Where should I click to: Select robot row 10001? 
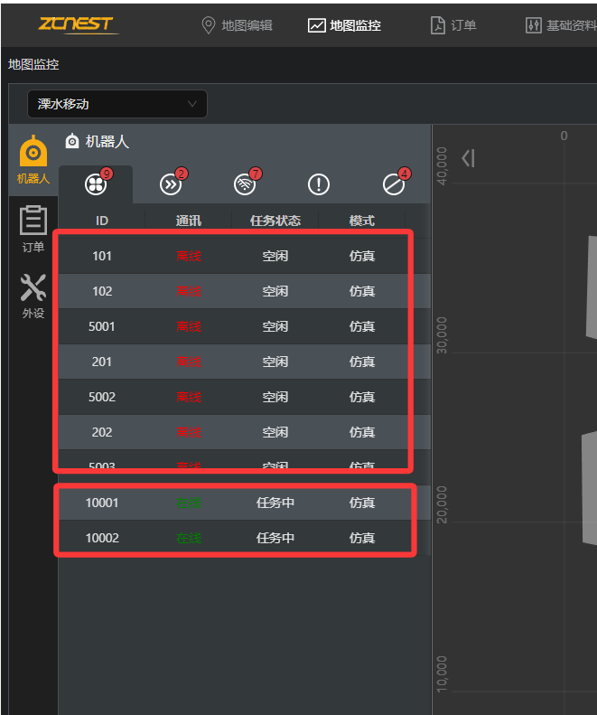point(244,503)
